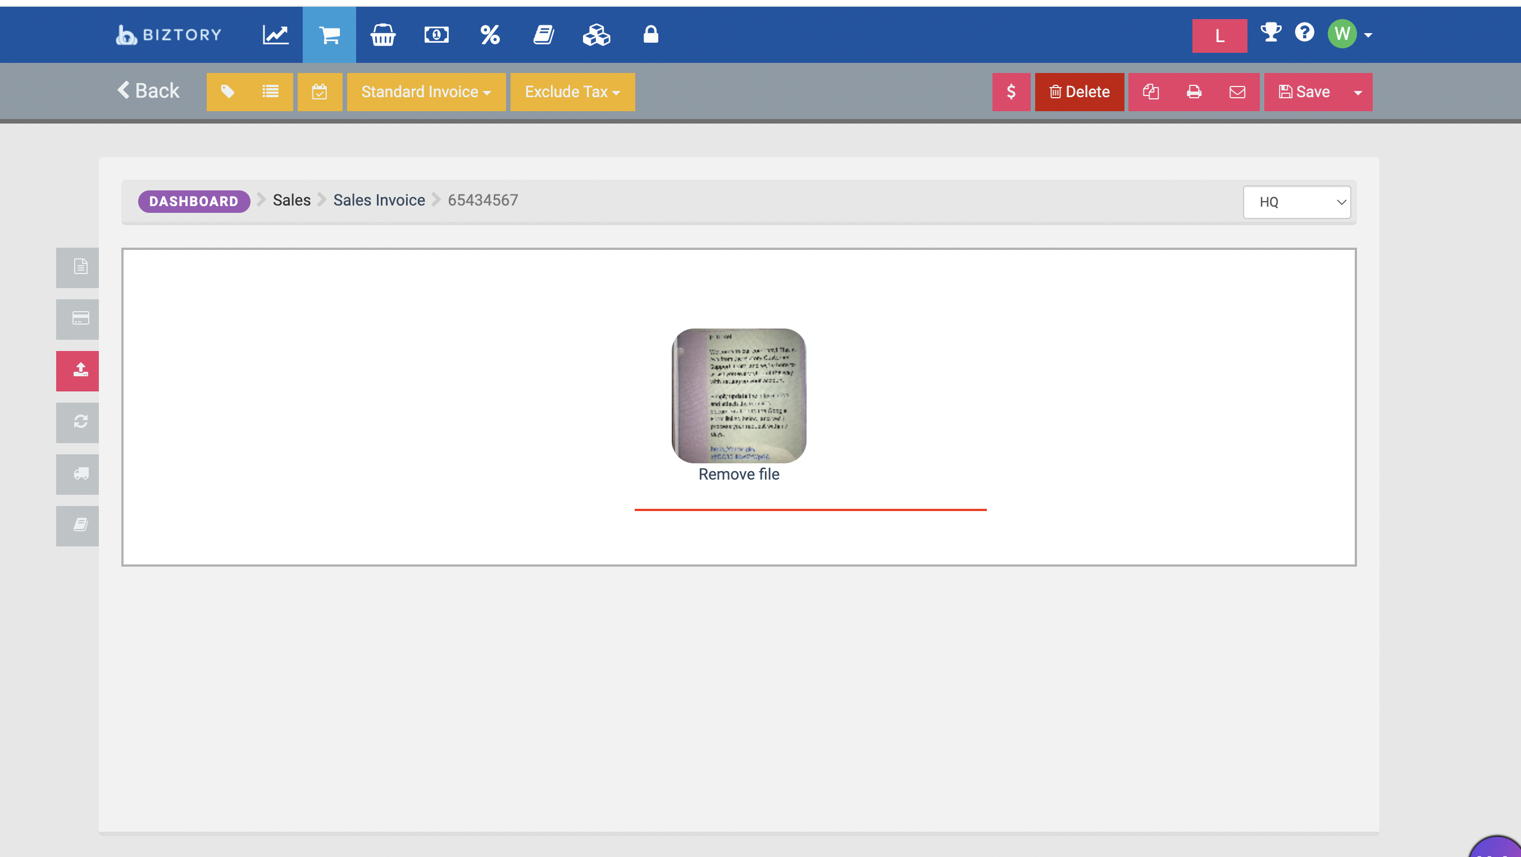Expand the Standard Invoice dropdown
1521x857 pixels.
point(426,92)
